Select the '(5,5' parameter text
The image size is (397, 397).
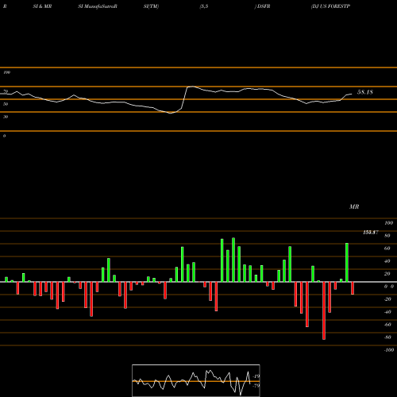(204, 6)
